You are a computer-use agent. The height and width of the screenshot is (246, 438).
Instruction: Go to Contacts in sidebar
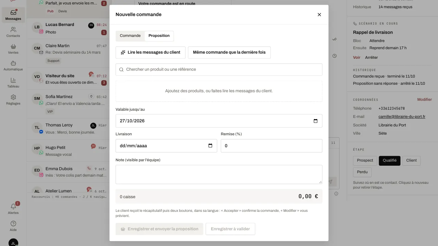pos(13,32)
